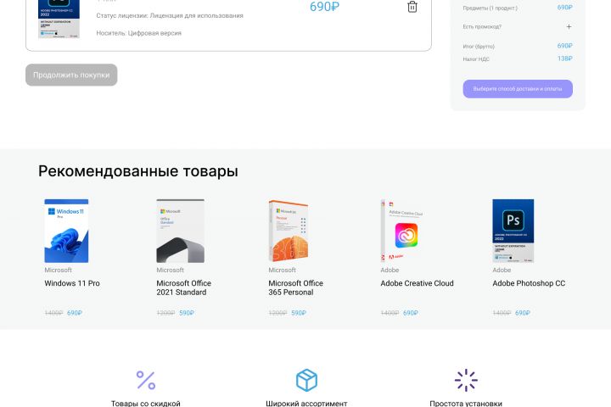Click the easy installation spinner icon
This screenshot has width=611, height=407.
click(x=466, y=380)
